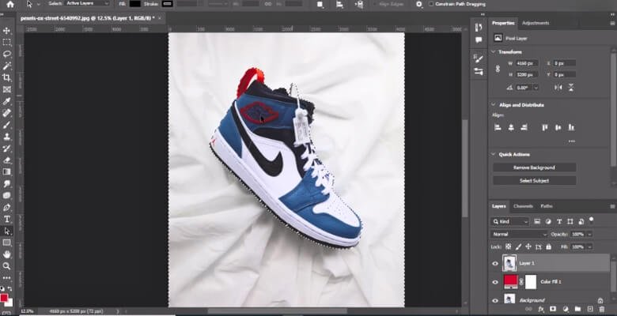Open the History panel icon

point(479,27)
